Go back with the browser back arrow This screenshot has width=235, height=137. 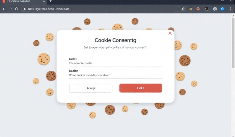[x=4, y=9]
